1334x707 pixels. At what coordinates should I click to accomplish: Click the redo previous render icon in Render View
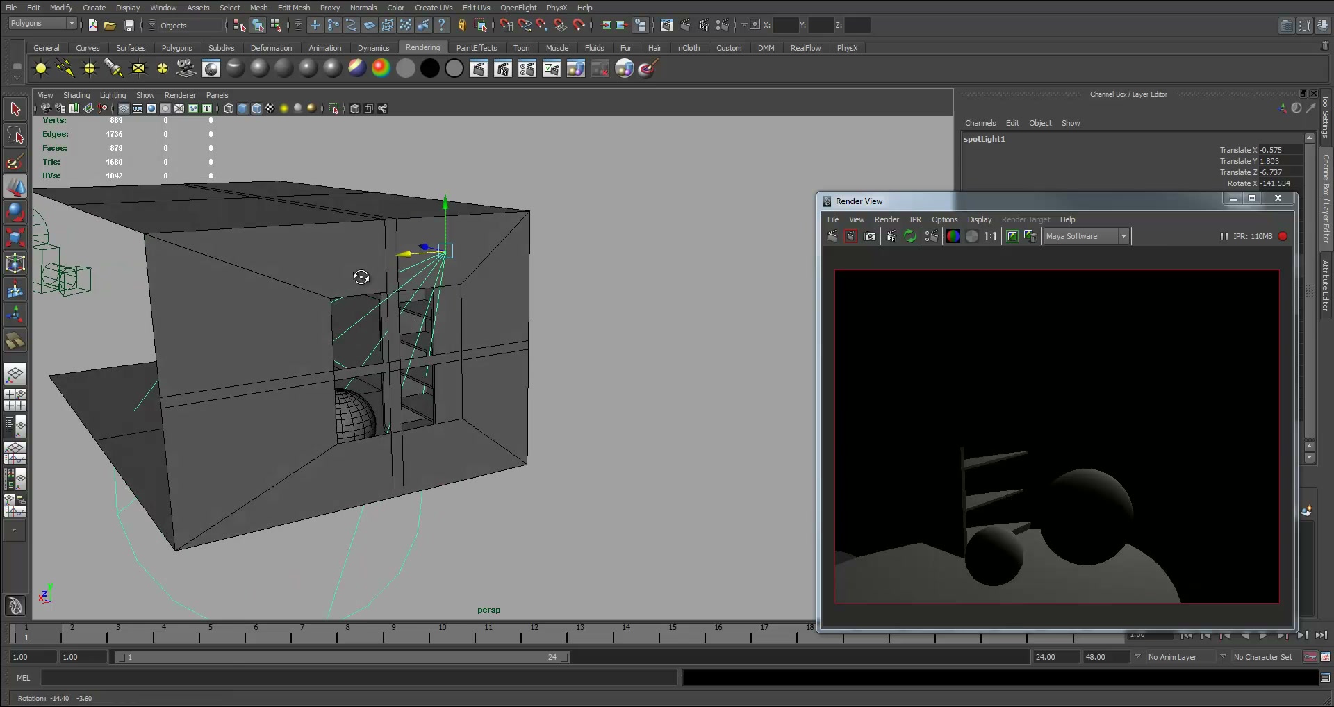(832, 236)
